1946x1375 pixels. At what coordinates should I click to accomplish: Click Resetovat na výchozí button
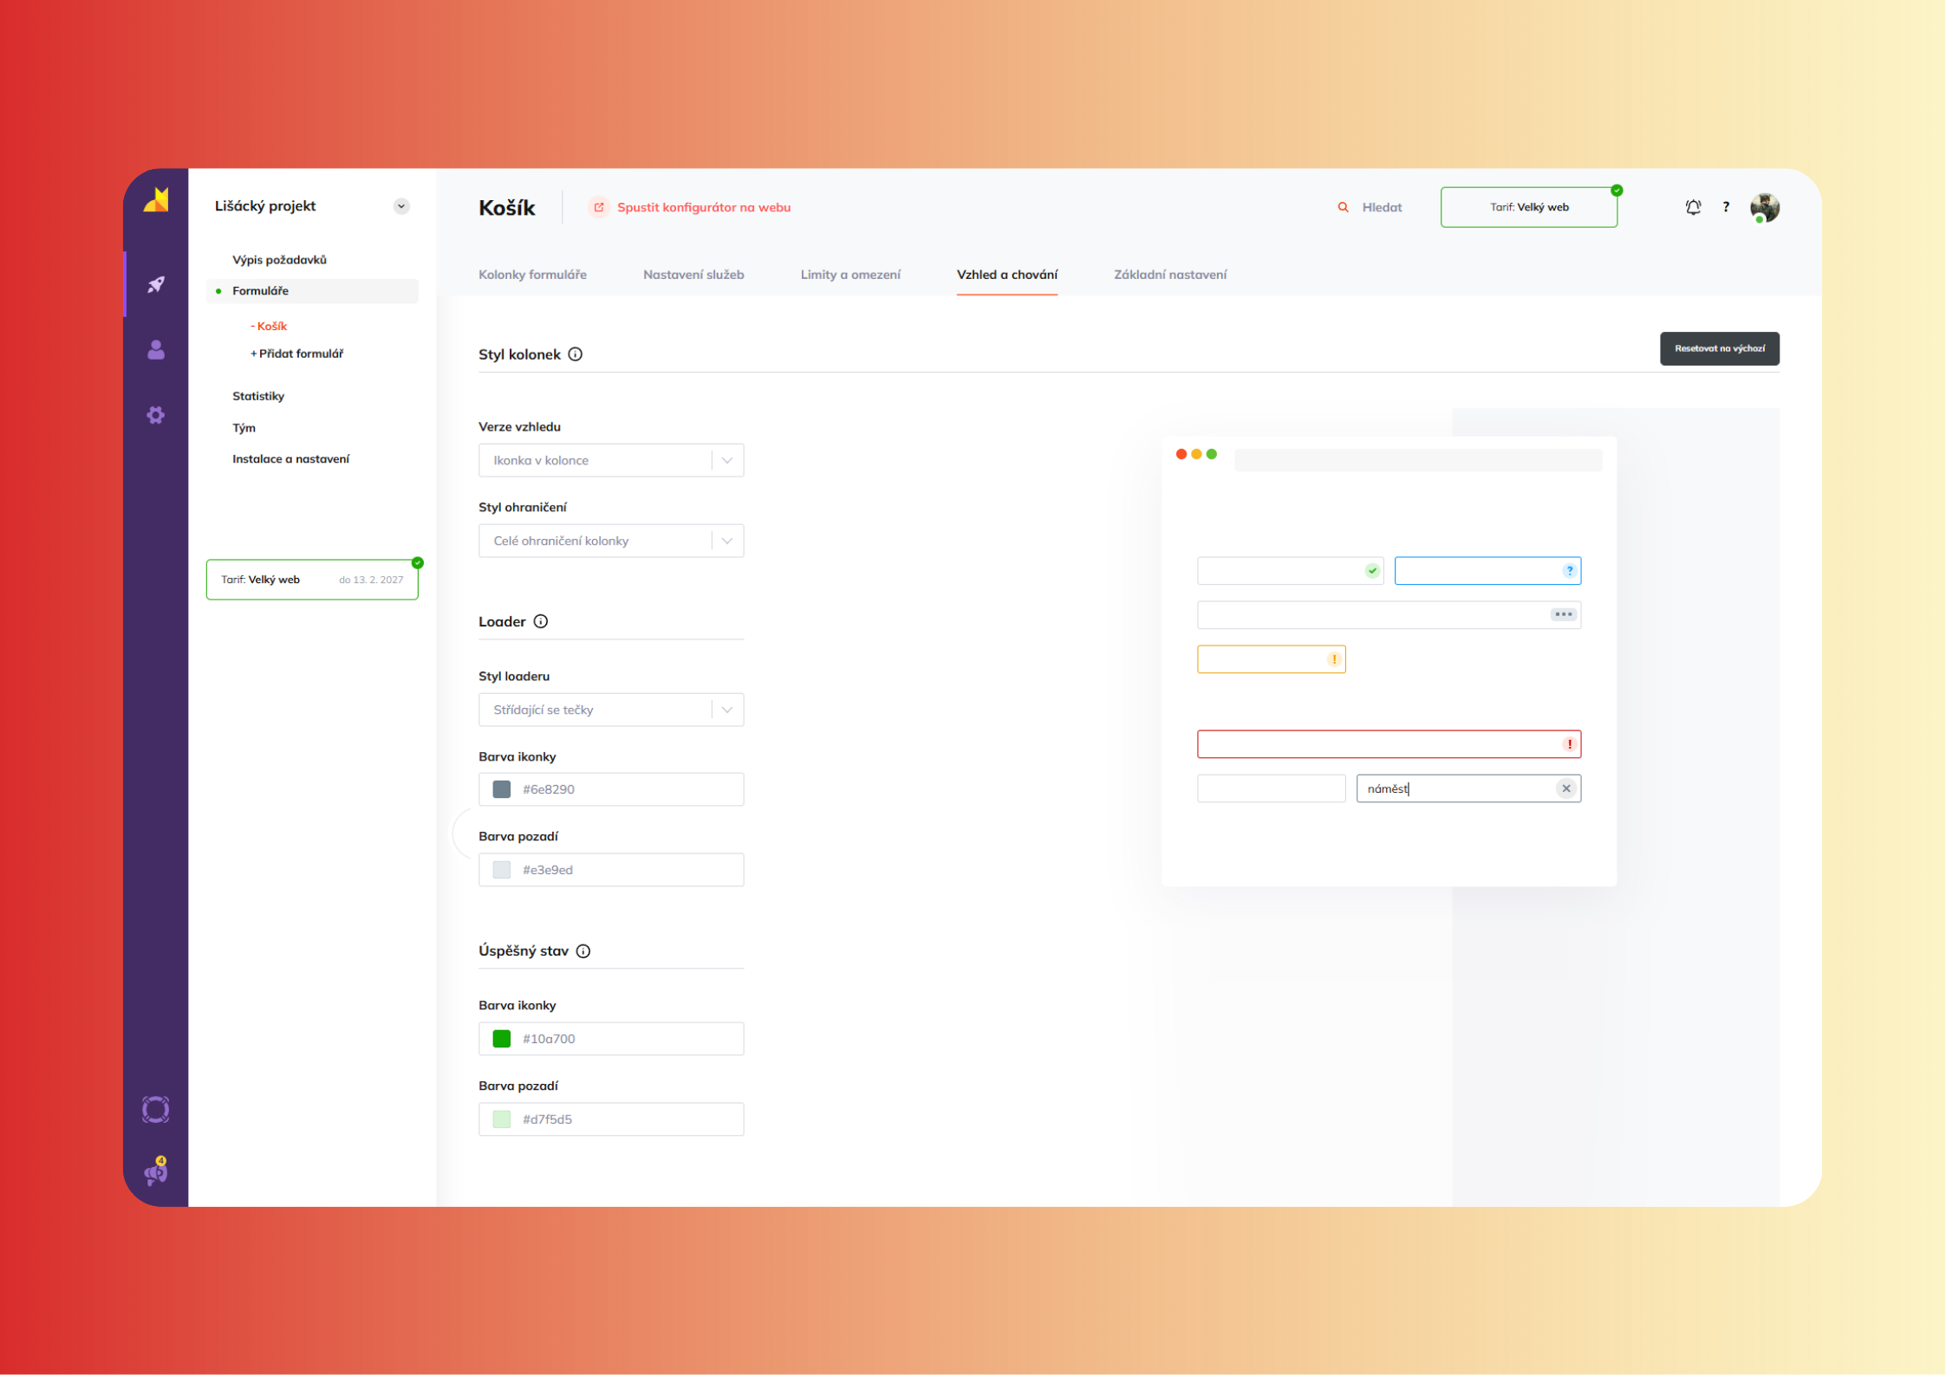coord(1719,348)
